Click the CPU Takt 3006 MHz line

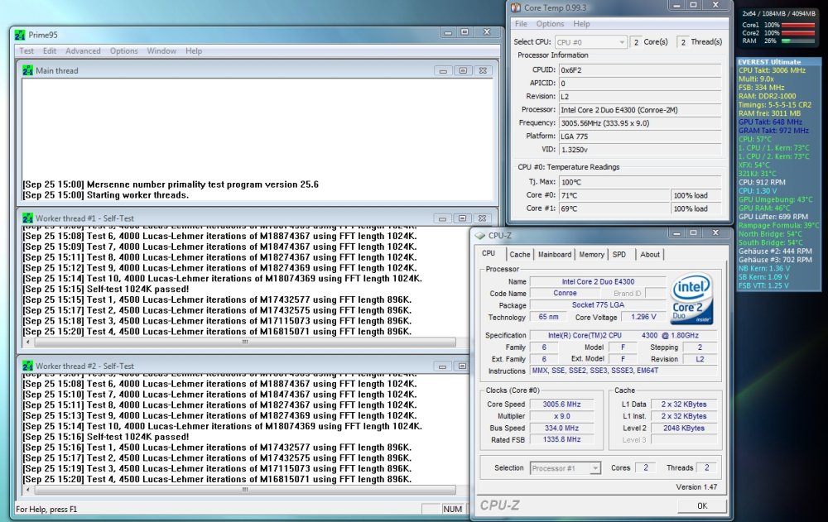click(772, 70)
